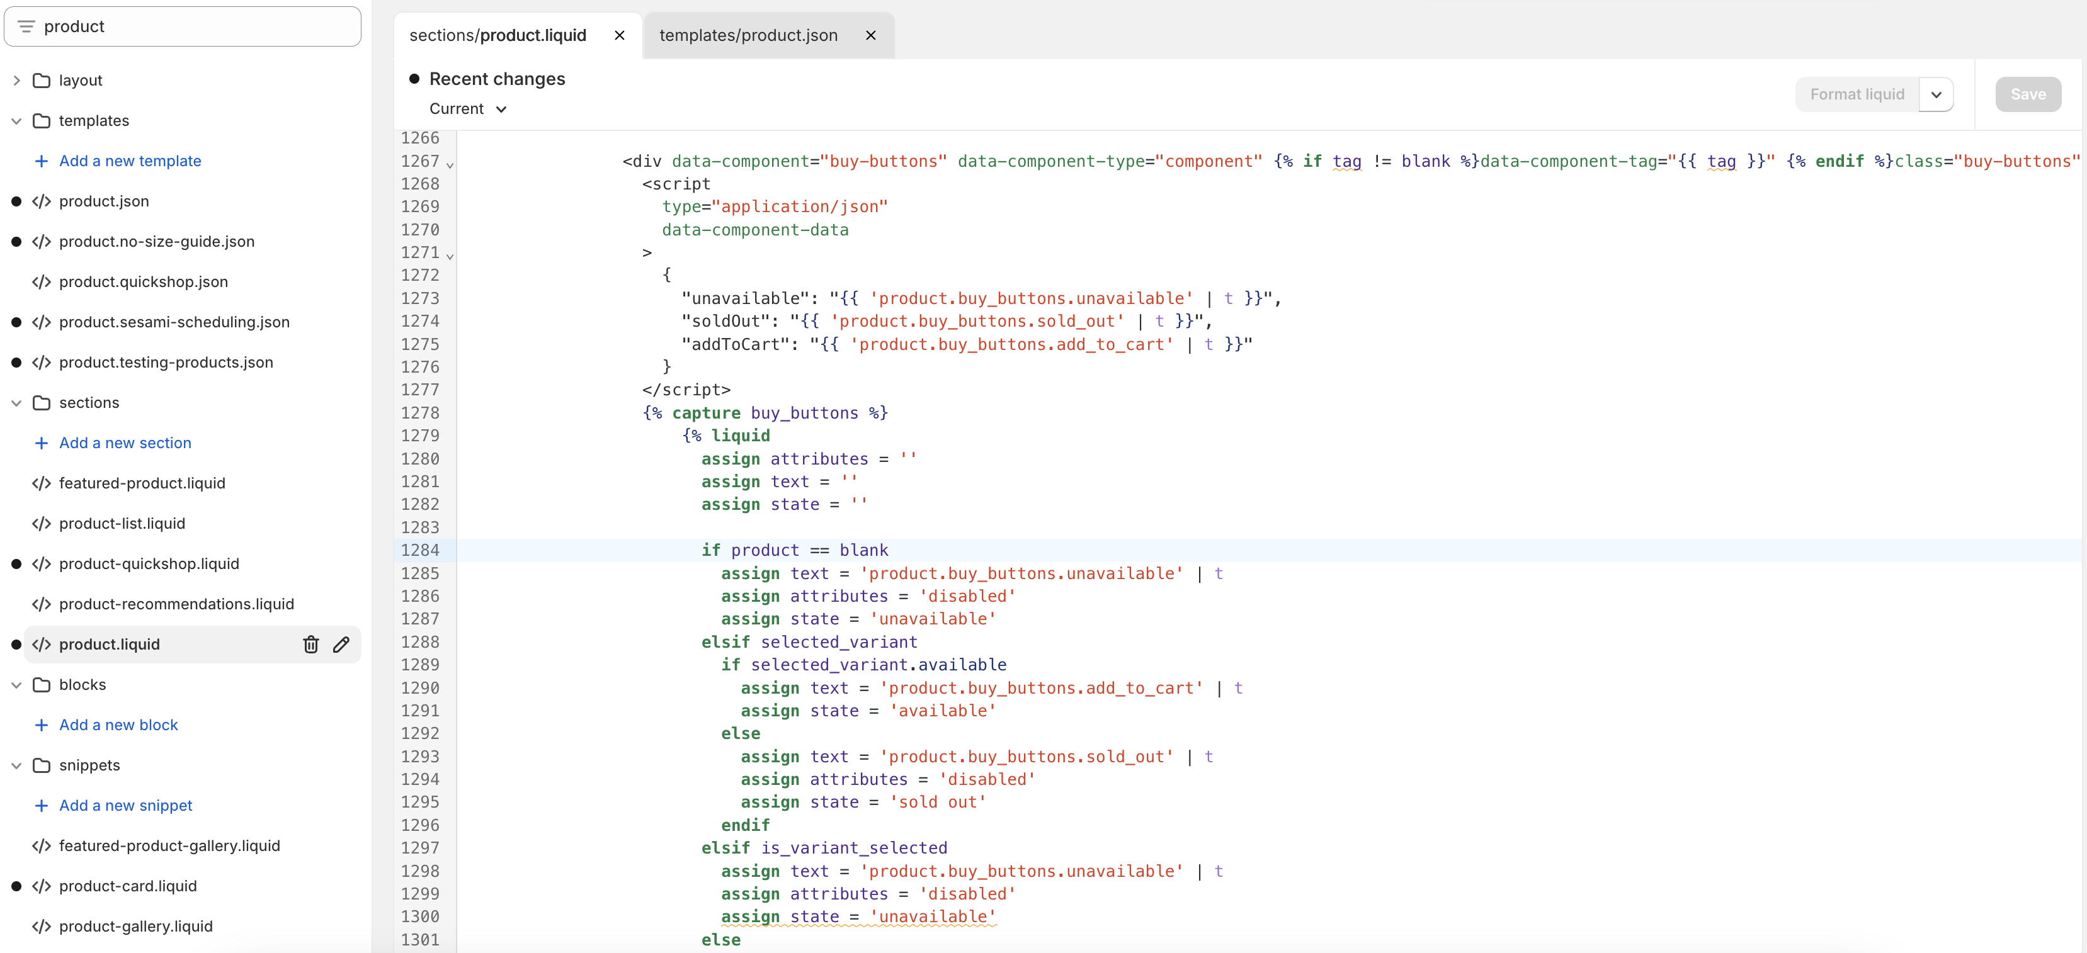Expand the layout folder chevron

pos(16,80)
